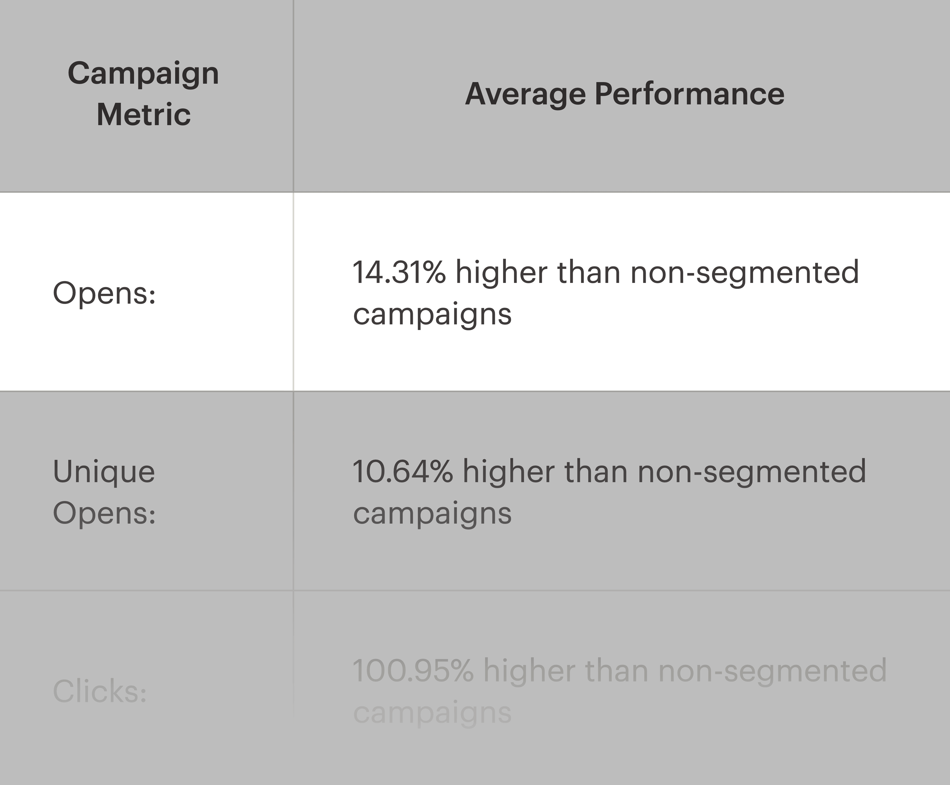Click 'non-segmented' in the 14.31% row
This screenshot has width=950, height=785.
tap(745, 273)
